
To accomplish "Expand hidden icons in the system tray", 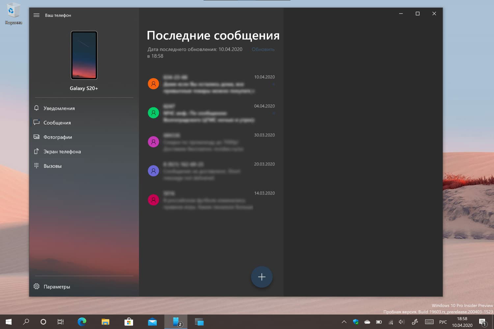I will pyautogui.click(x=343, y=322).
